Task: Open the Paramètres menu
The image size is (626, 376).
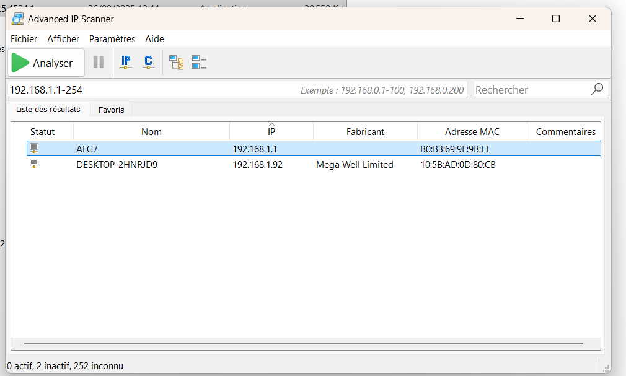Action: click(x=112, y=38)
